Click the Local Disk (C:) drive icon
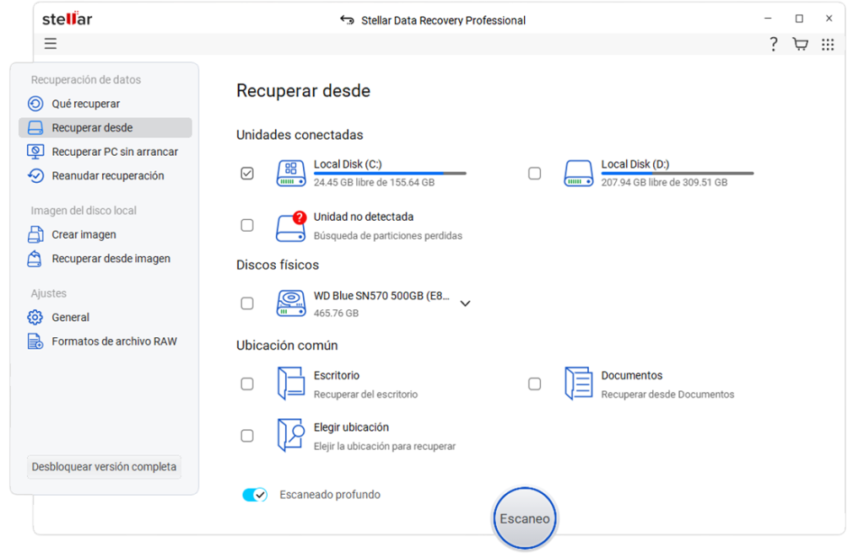 point(291,174)
